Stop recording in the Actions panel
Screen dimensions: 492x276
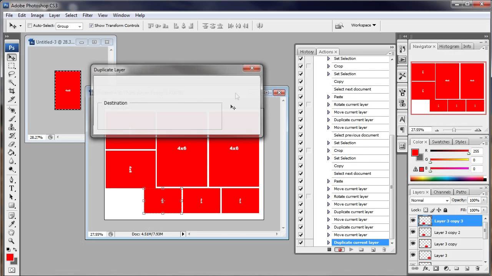pos(329,250)
